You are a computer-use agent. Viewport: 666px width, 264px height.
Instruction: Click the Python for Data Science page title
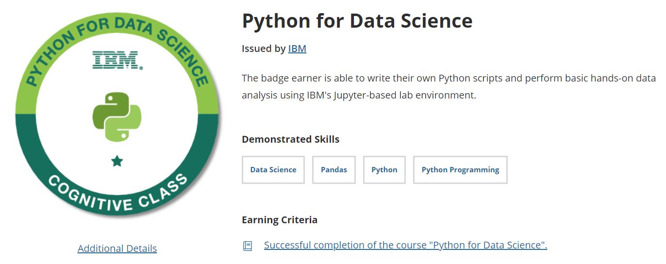pyautogui.click(x=357, y=21)
